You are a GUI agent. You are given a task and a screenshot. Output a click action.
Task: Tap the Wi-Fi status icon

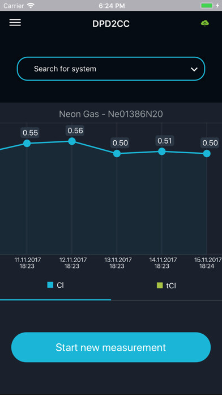click(x=31, y=6)
